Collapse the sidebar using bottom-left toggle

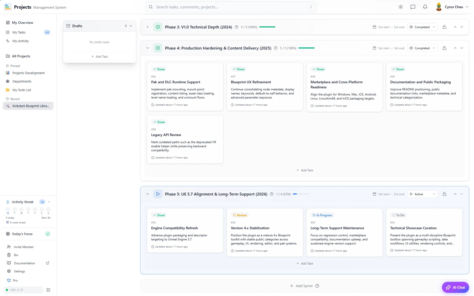coord(48,290)
